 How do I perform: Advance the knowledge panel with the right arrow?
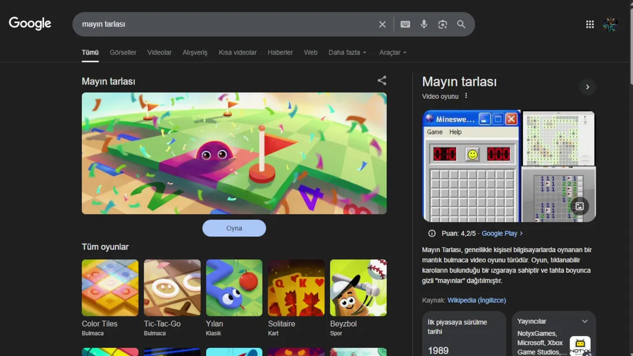pyautogui.click(x=588, y=87)
